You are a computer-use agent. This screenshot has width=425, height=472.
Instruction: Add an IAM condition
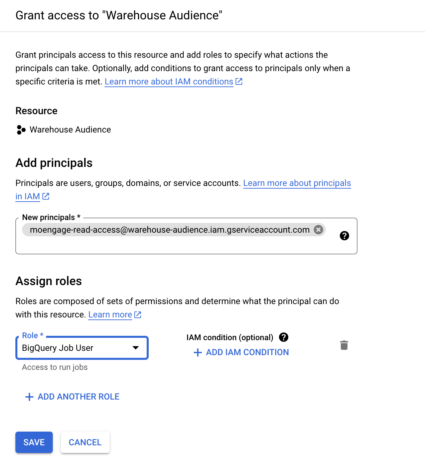tap(247, 352)
